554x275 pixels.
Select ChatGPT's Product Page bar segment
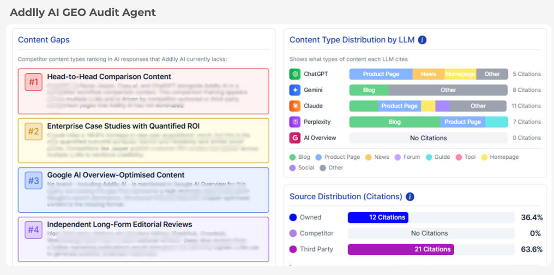[x=381, y=74]
